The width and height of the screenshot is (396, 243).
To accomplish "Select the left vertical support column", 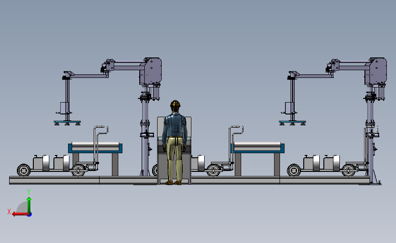I will pyautogui.click(x=145, y=131).
